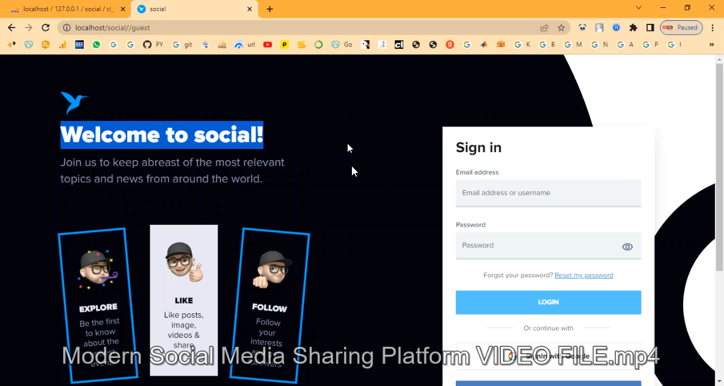Share this page icon in address bar

coord(544,27)
